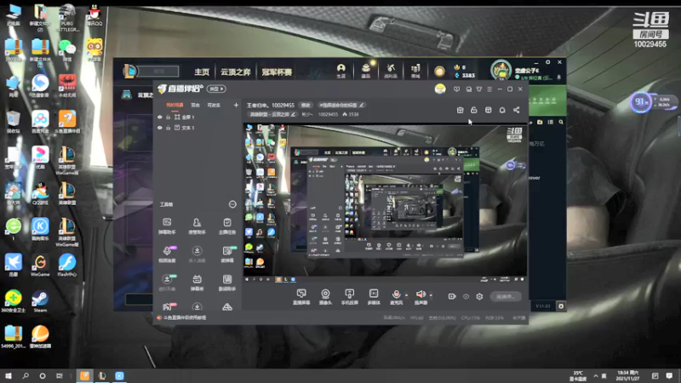The width and height of the screenshot is (681, 383).
Task: Select the 文本 1 source row
Action: (x=197, y=128)
